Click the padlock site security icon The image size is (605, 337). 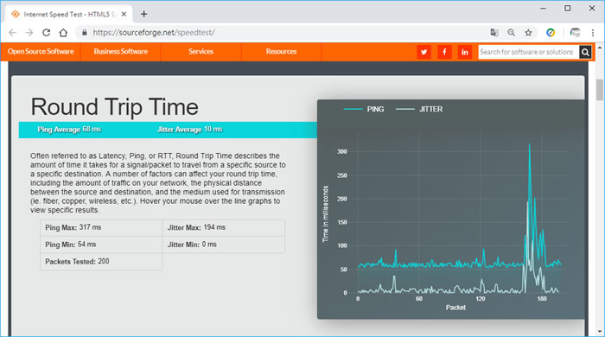click(x=84, y=33)
